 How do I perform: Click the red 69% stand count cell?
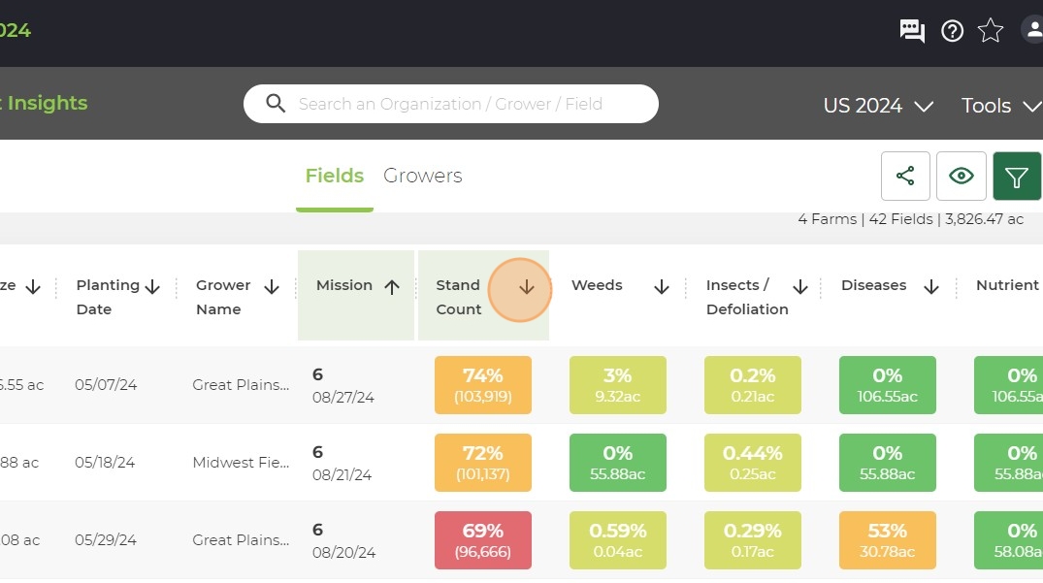(x=483, y=540)
